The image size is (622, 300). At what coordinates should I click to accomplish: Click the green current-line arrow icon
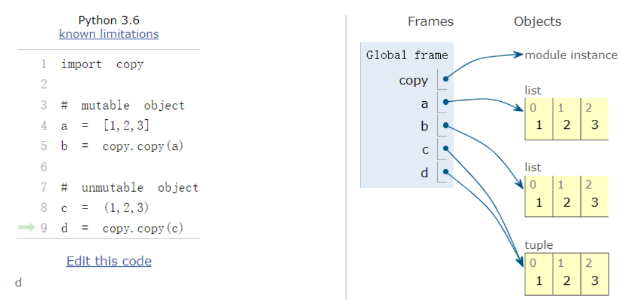[27, 228]
